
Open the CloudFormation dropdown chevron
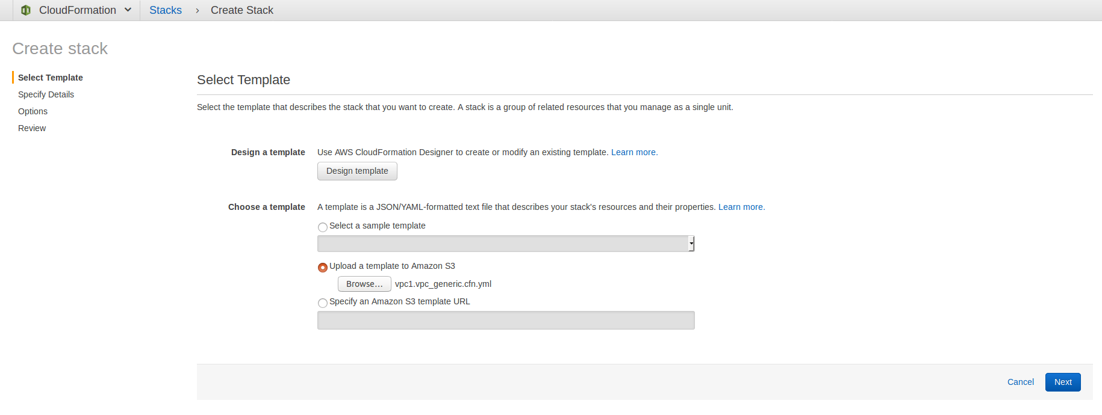[128, 10]
